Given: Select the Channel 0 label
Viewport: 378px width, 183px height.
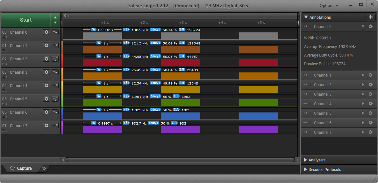Looking at the screenshot, I should pos(18,32).
